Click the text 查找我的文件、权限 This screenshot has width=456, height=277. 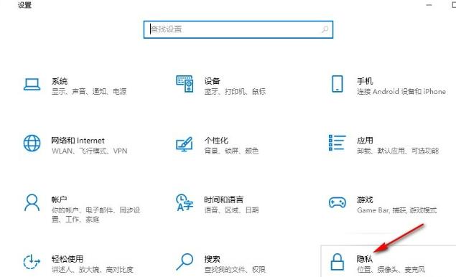[x=235, y=269]
